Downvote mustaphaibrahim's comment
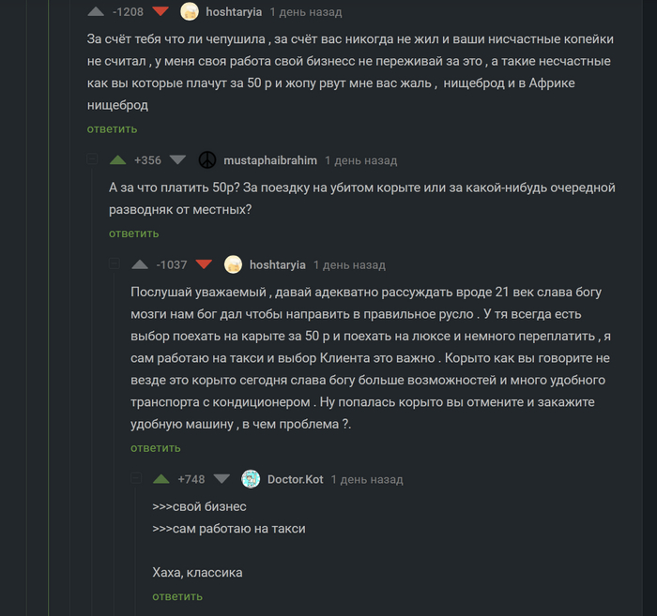The height and width of the screenshot is (616, 657). [x=177, y=160]
